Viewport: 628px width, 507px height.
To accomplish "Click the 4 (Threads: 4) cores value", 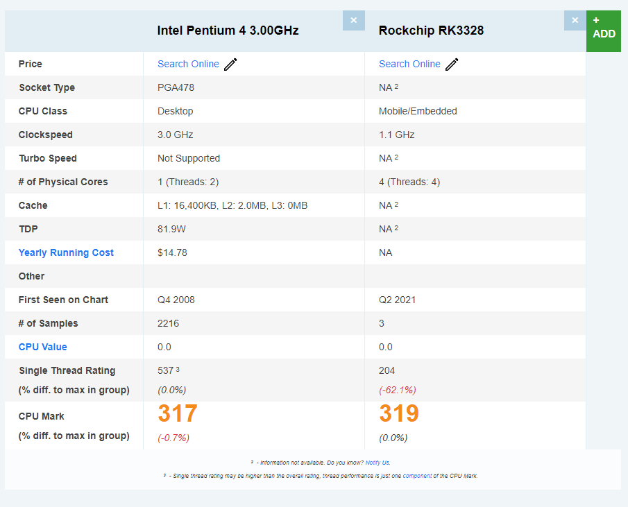I will pos(409,182).
